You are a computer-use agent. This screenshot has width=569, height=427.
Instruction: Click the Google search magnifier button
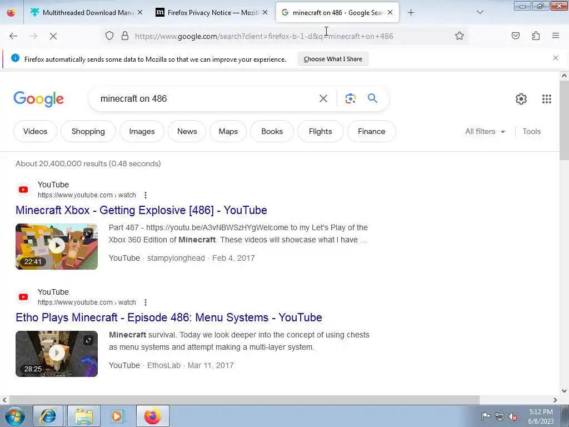coord(372,98)
